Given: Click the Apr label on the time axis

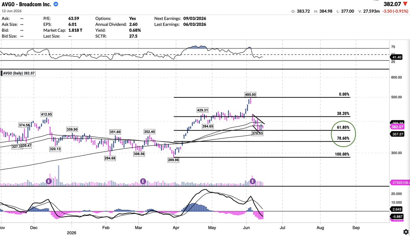Looking at the screenshot, I should [x=176, y=228].
